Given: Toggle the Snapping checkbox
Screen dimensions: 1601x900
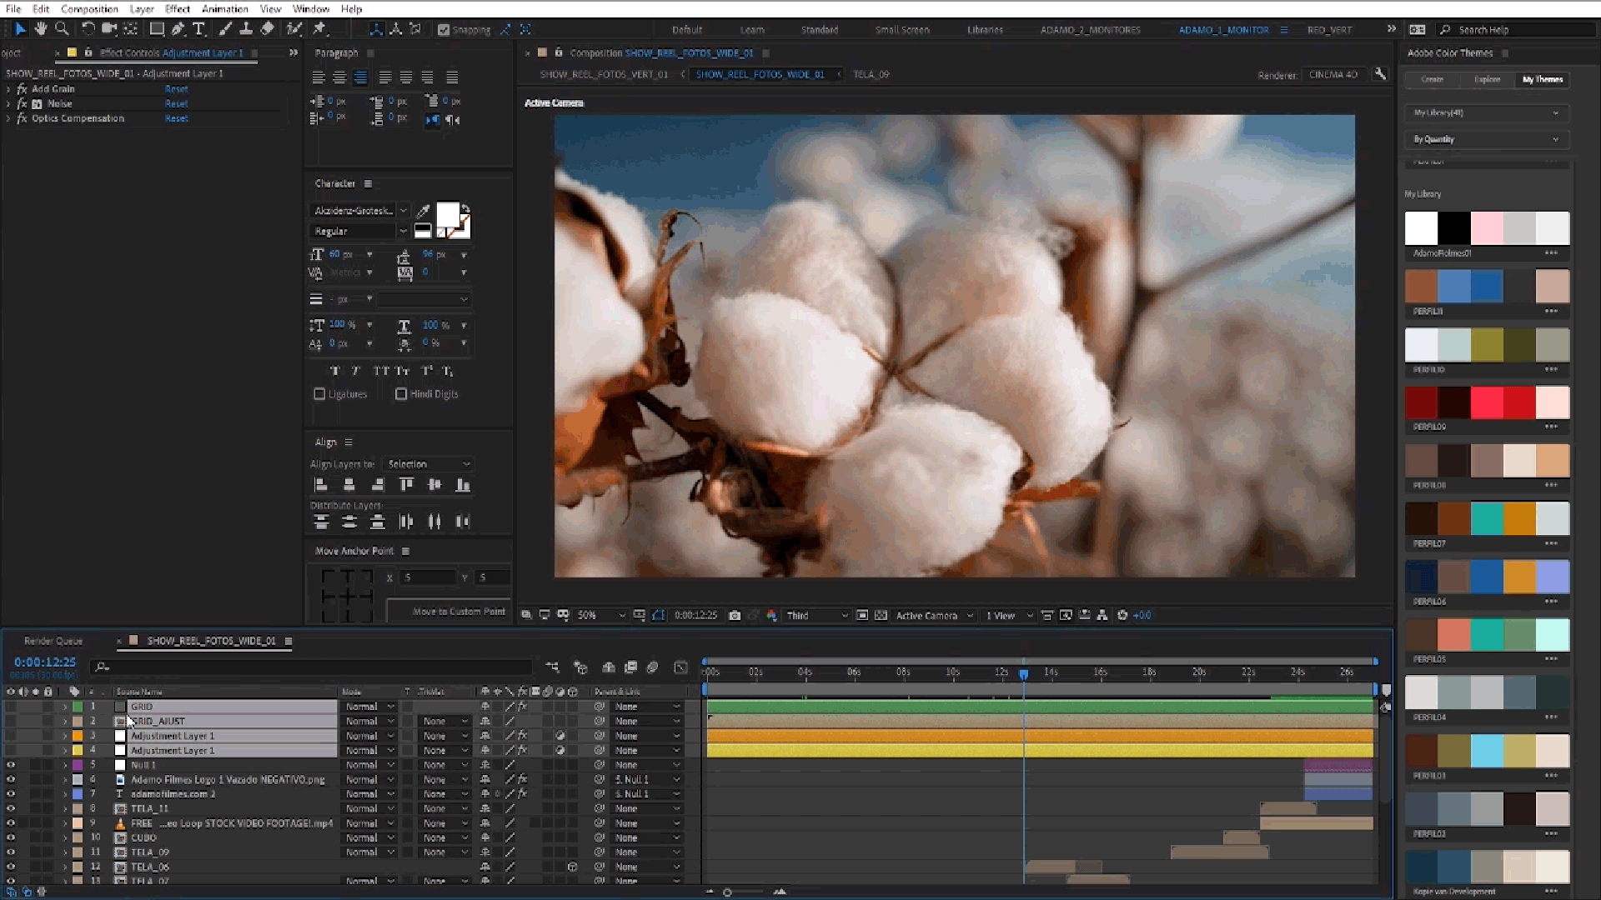Looking at the screenshot, I should coord(444,30).
